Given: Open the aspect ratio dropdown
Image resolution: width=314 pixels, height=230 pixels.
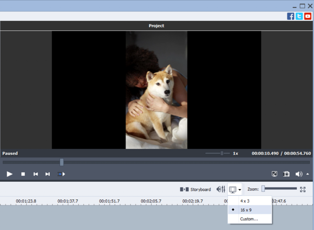Looking at the screenshot, I should (235, 189).
